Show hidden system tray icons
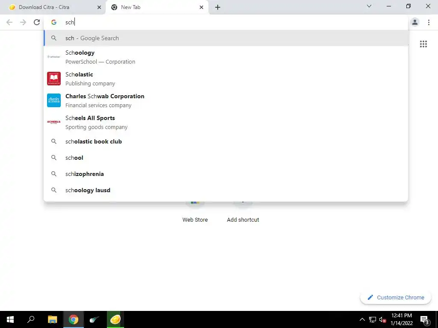This screenshot has width=438, height=328. pyautogui.click(x=362, y=319)
